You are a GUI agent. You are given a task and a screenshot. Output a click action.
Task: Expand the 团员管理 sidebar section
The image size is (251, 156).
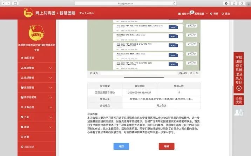28,87
